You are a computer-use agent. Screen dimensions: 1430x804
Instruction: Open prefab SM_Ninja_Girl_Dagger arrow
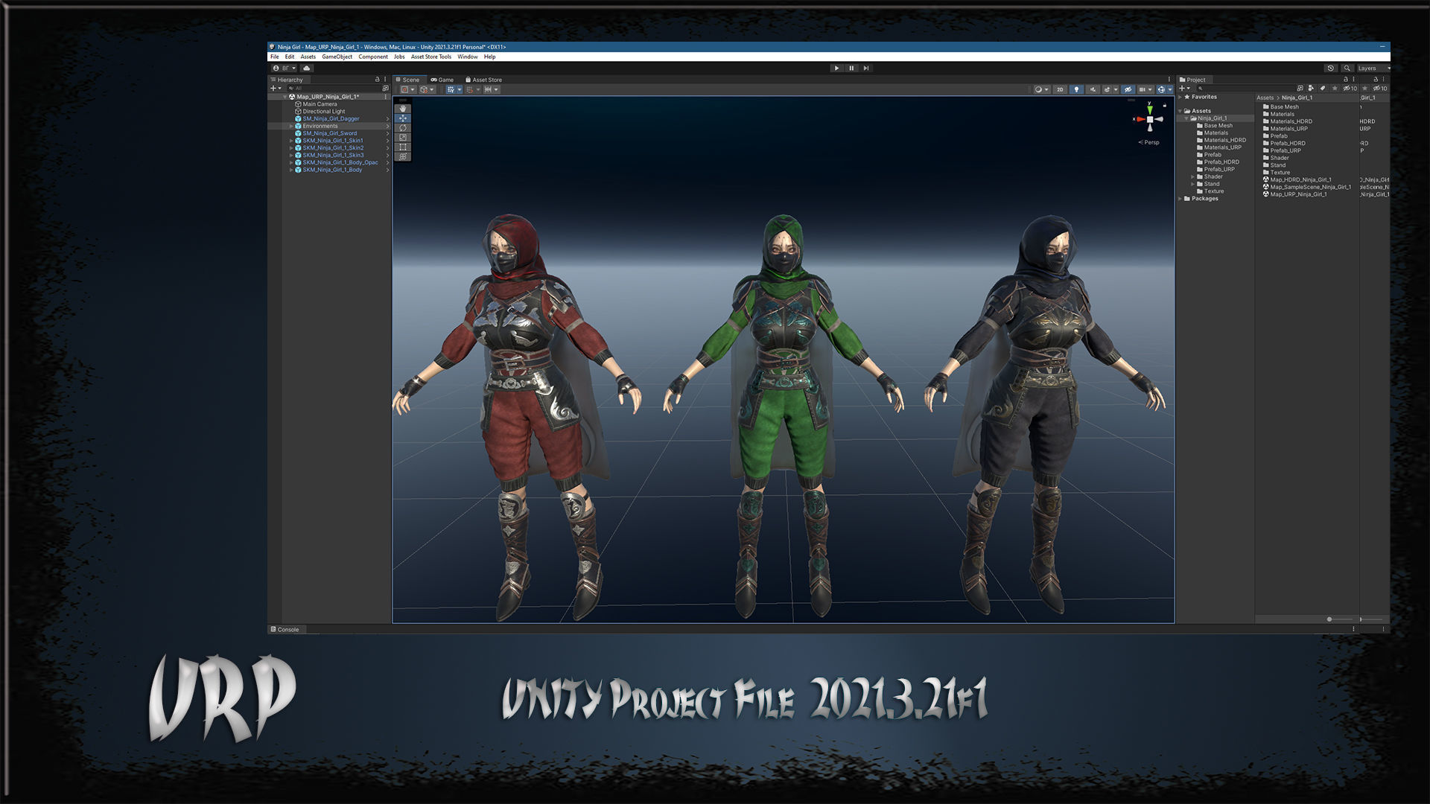pyautogui.click(x=387, y=118)
